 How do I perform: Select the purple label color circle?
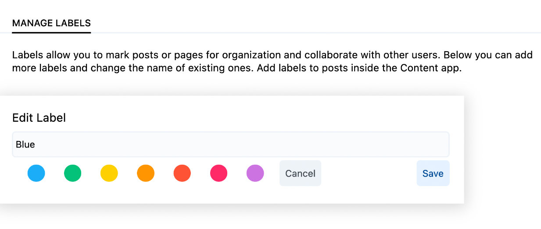click(255, 173)
